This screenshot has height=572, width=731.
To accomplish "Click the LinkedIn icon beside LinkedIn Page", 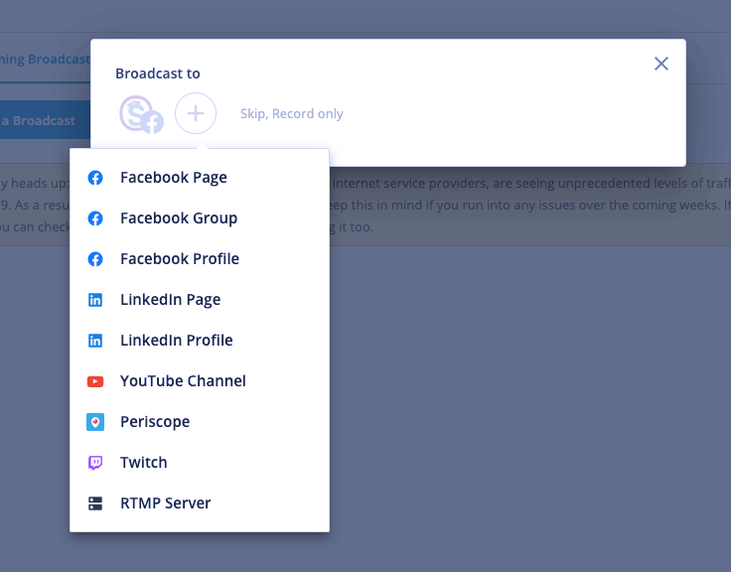I will [x=95, y=300].
